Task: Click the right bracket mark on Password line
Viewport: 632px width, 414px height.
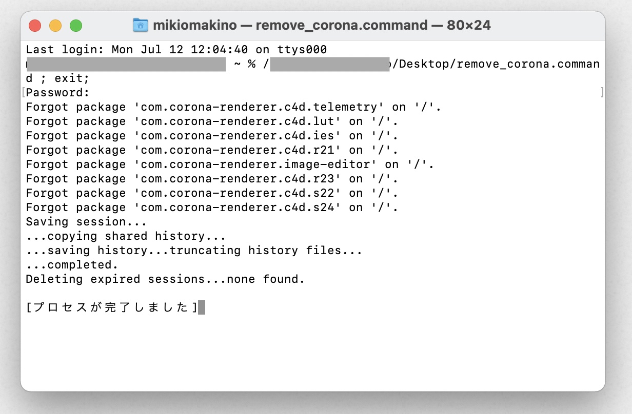Action: pyautogui.click(x=602, y=93)
